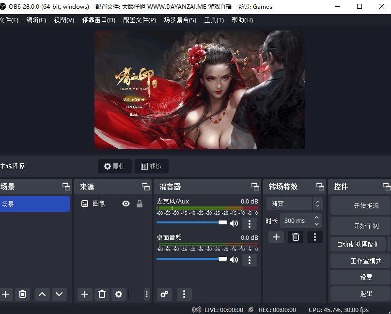This screenshot has height=314, width=391.
Task: Mute the 麦克风/Aux audio channel
Action: coord(234,223)
